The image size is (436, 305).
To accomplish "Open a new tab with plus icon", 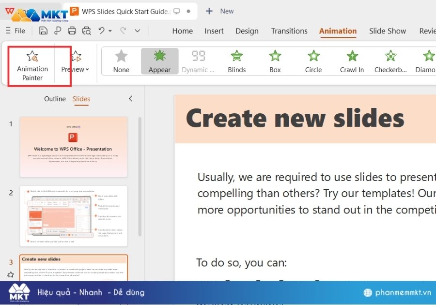I will pyautogui.click(x=209, y=11).
